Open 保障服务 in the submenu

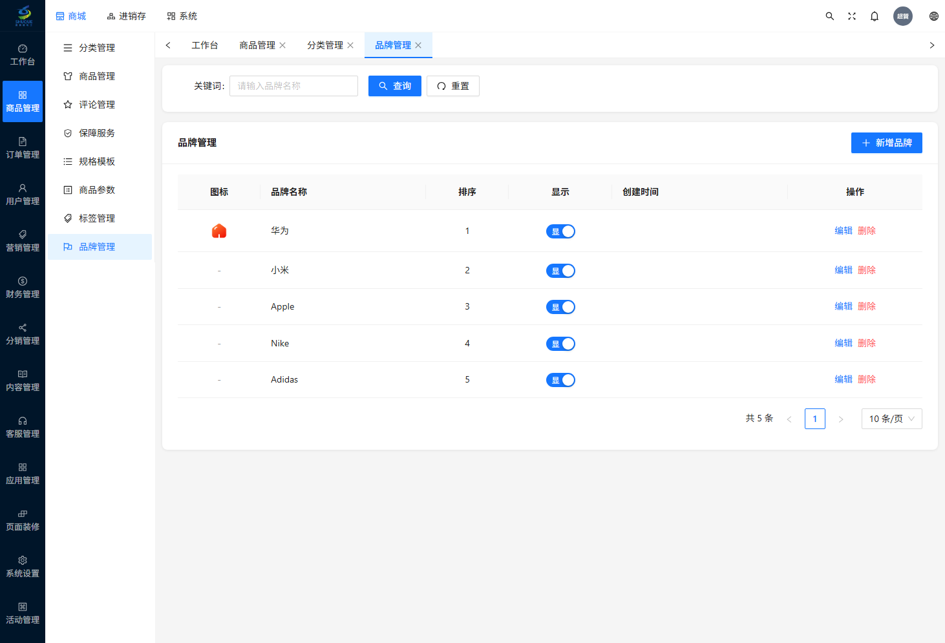click(100, 133)
